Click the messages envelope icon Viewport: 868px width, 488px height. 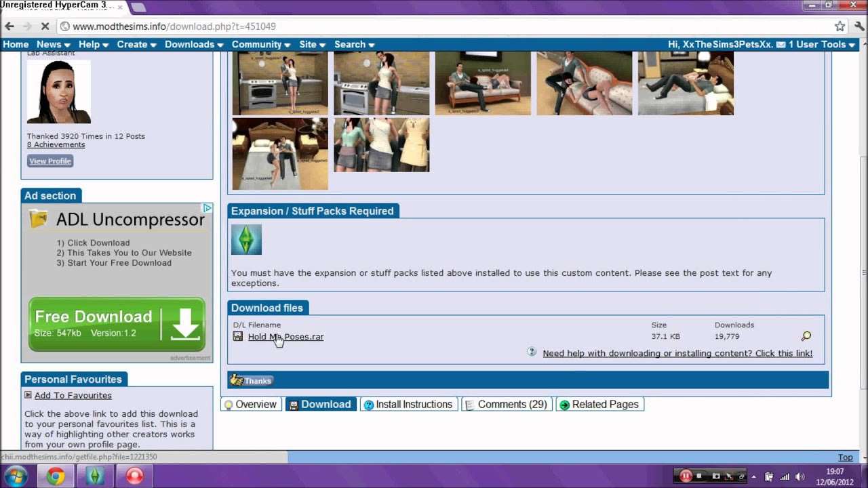tap(781, 45)
